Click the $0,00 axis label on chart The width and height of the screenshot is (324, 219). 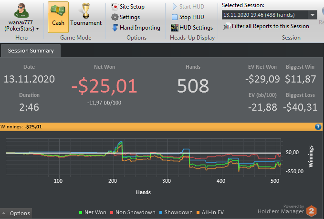coord(292,153)
